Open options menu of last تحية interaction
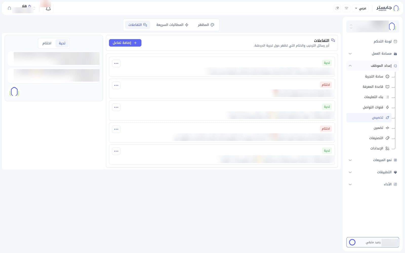This screenshot has width=405, height=253. point(116,151)
